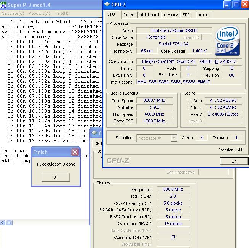249x248 pixels.
Task: Select the SPD tab
Action: click(186, 15)
